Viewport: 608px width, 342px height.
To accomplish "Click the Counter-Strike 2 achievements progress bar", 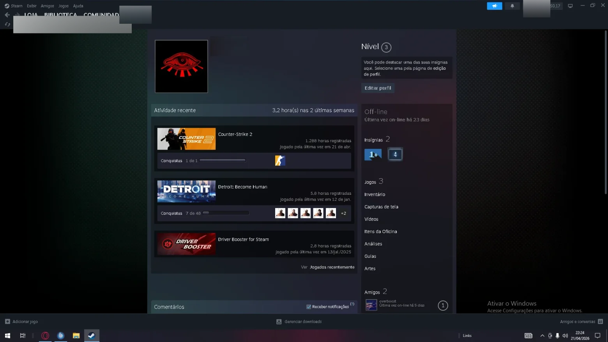I will click(222, 160).
